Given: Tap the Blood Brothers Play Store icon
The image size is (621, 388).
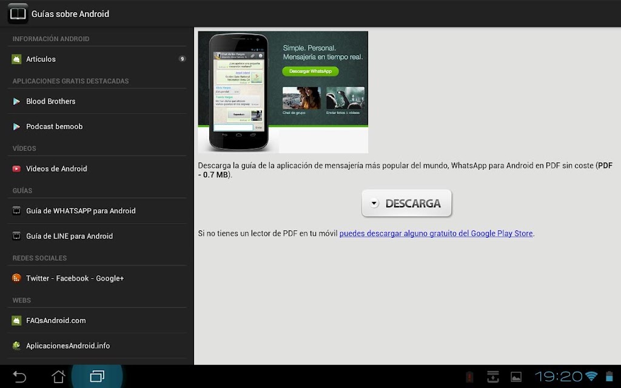Looking at the screenshot, I should point(16,101).
